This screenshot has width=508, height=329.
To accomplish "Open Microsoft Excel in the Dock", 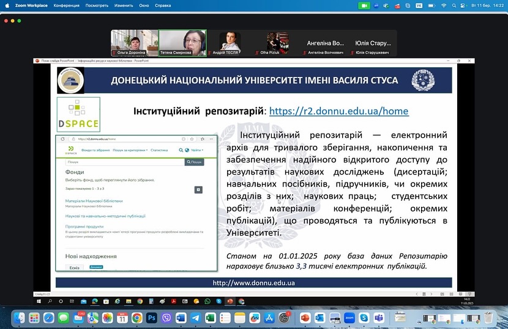I will point(211,318).
